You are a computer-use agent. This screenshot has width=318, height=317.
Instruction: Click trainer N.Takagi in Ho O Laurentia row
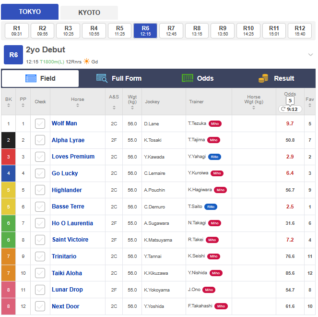197,223
